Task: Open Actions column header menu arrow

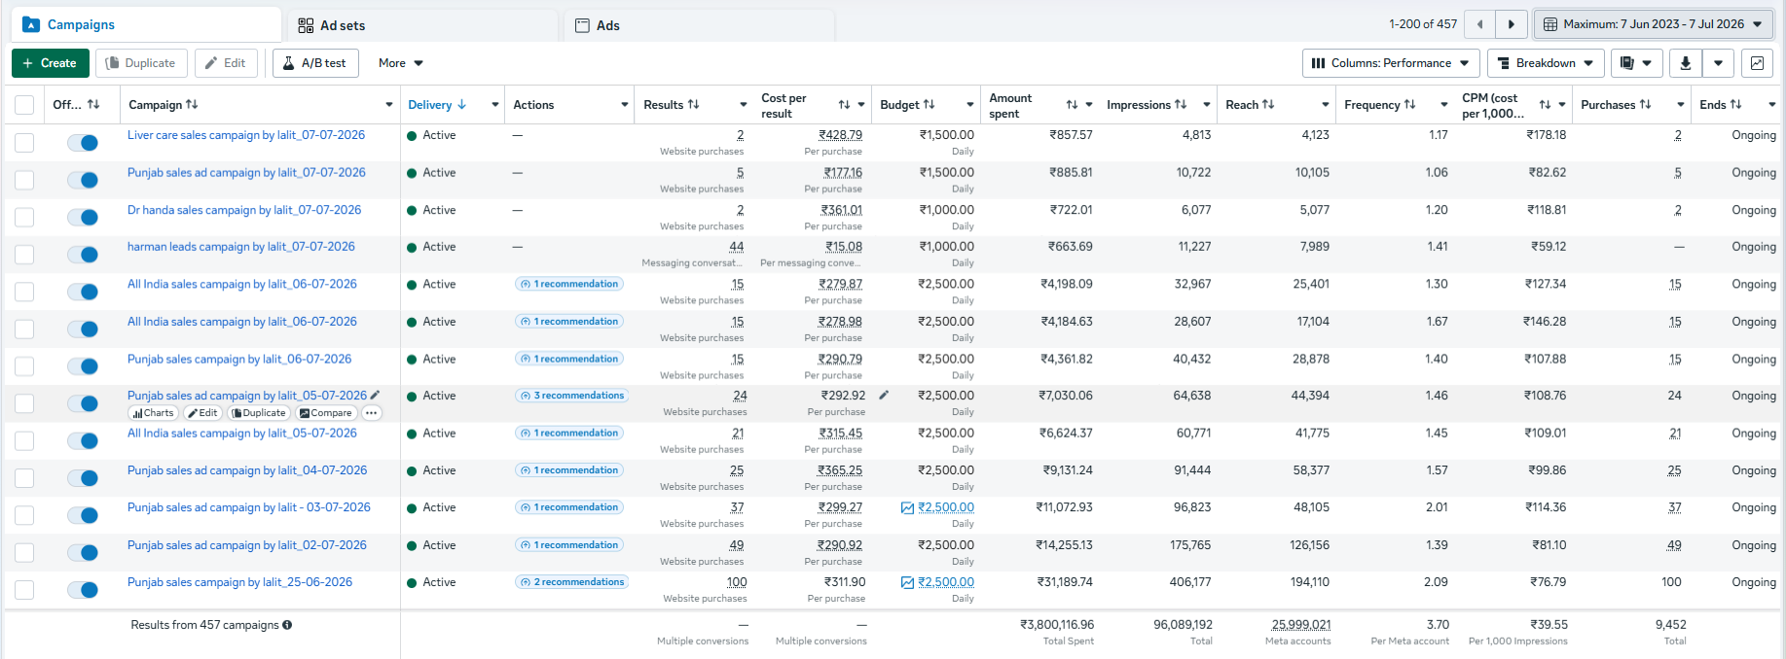Action: click(x=625, y=105)
